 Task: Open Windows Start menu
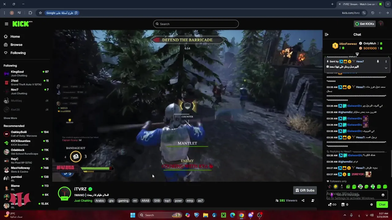pyautogui.click(x=133, y=215)
